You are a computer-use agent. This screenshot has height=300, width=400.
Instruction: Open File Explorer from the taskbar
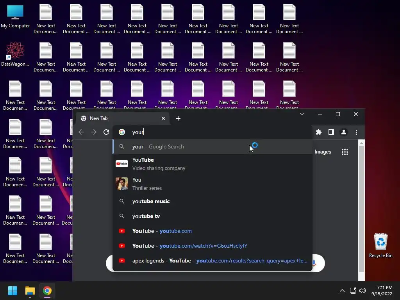(30, 291)
